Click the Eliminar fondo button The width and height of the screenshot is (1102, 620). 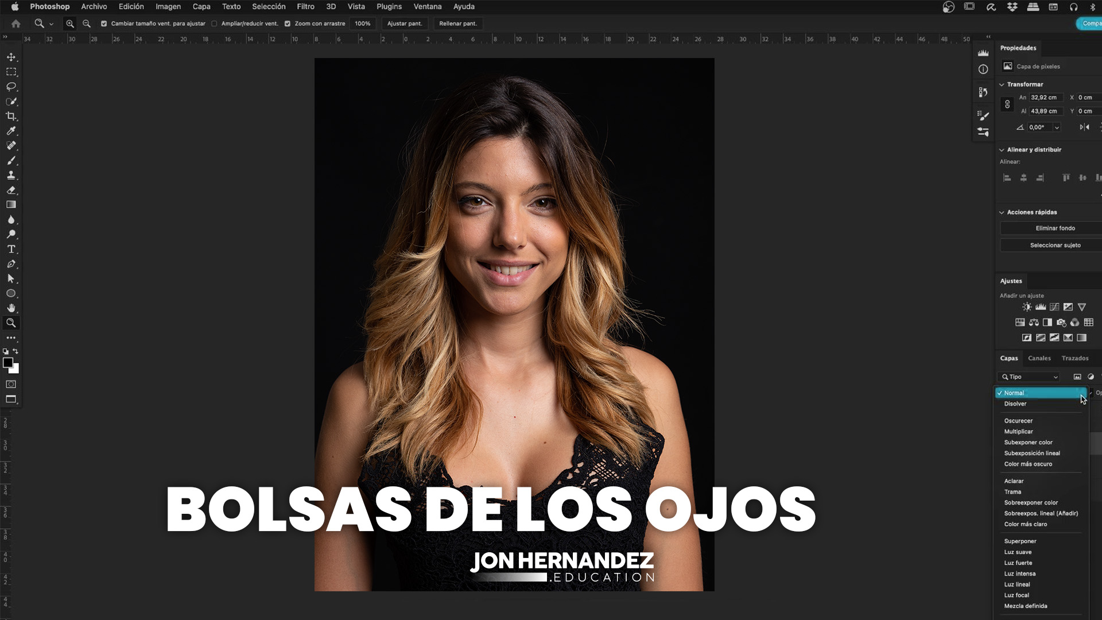[x=1055, y=228]
